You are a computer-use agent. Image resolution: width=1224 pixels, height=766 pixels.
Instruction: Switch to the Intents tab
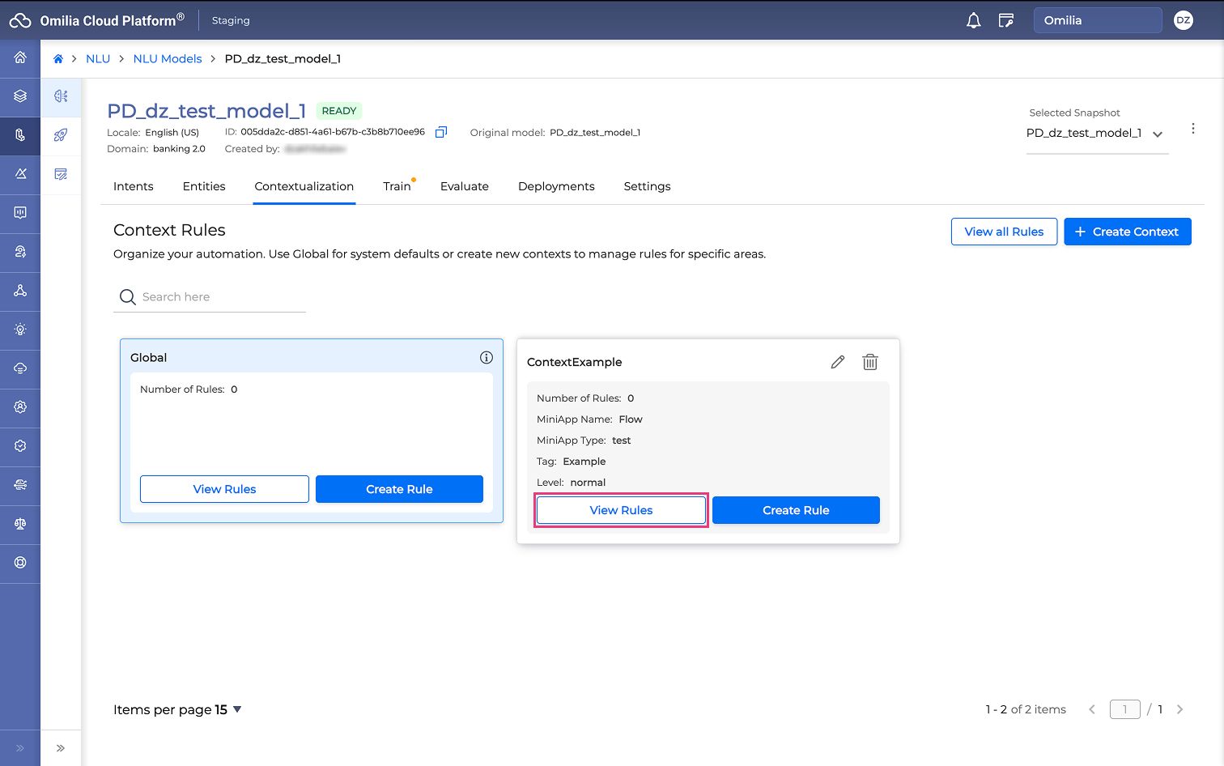point(134,186)
